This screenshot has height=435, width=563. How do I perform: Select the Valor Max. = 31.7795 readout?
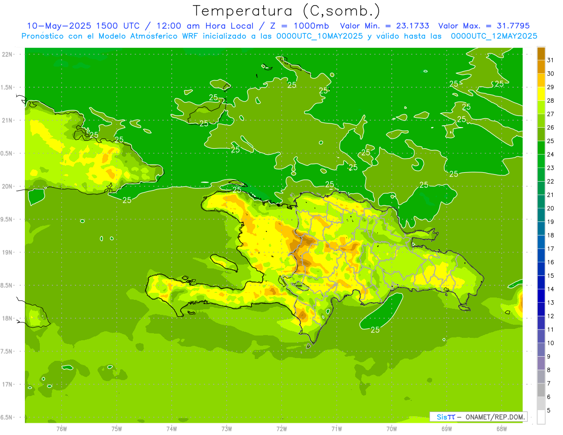click(x=484, y=26)
